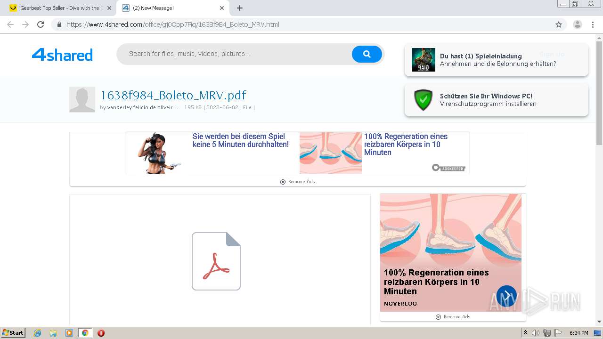The image size is (603, 339).
Task: Show hidden system tray icons
Action: [526, 333]
